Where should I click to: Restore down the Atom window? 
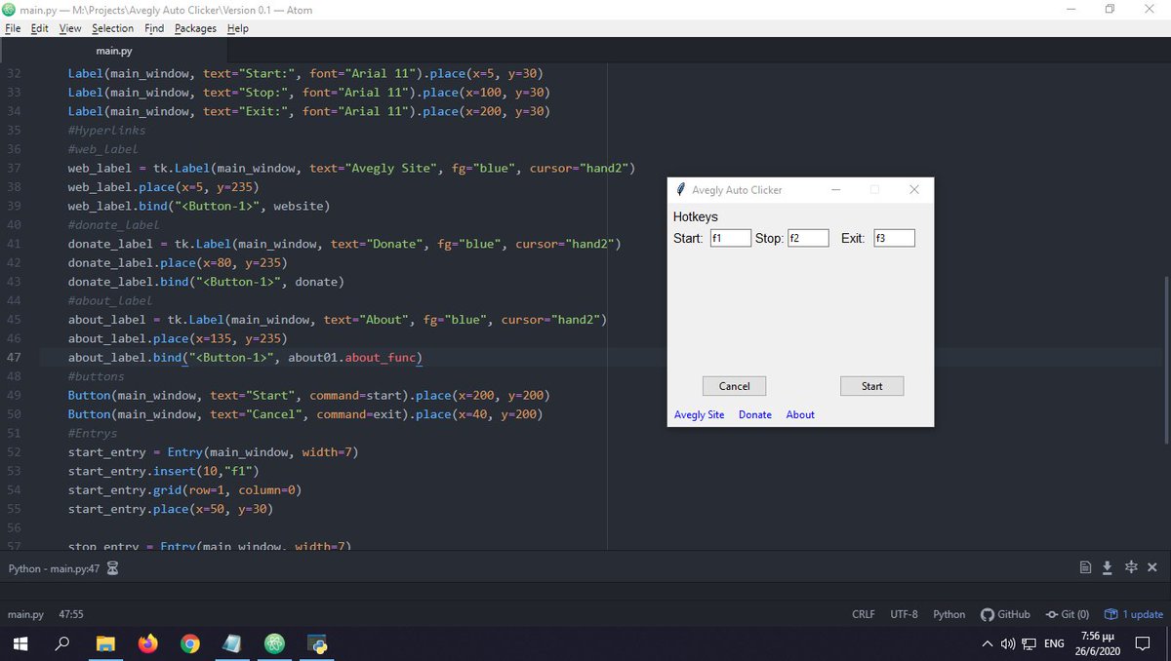tap(1110, 9)
